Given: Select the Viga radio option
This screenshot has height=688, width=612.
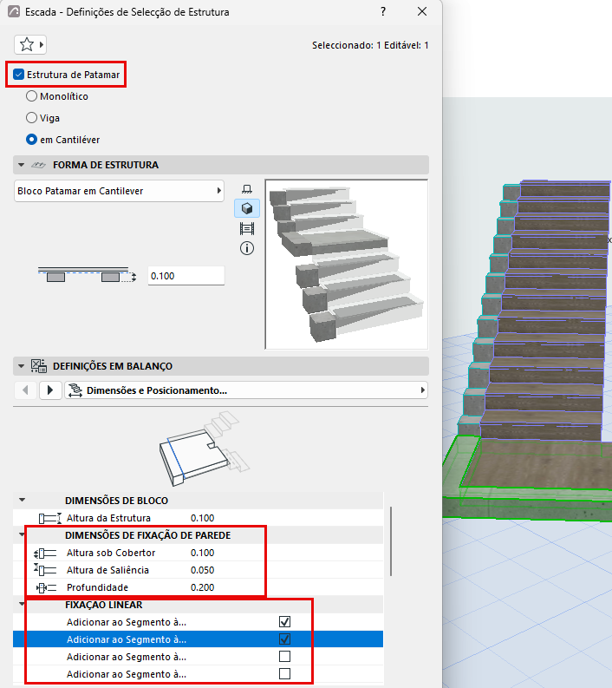Looking at the screenshot, I should point(31,118).
